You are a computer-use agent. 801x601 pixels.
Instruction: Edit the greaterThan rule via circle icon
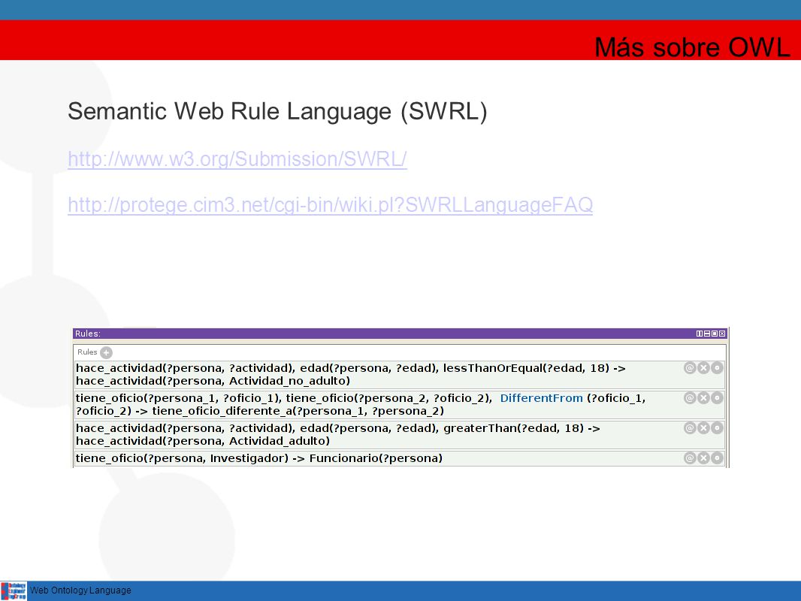pos(718,428)
